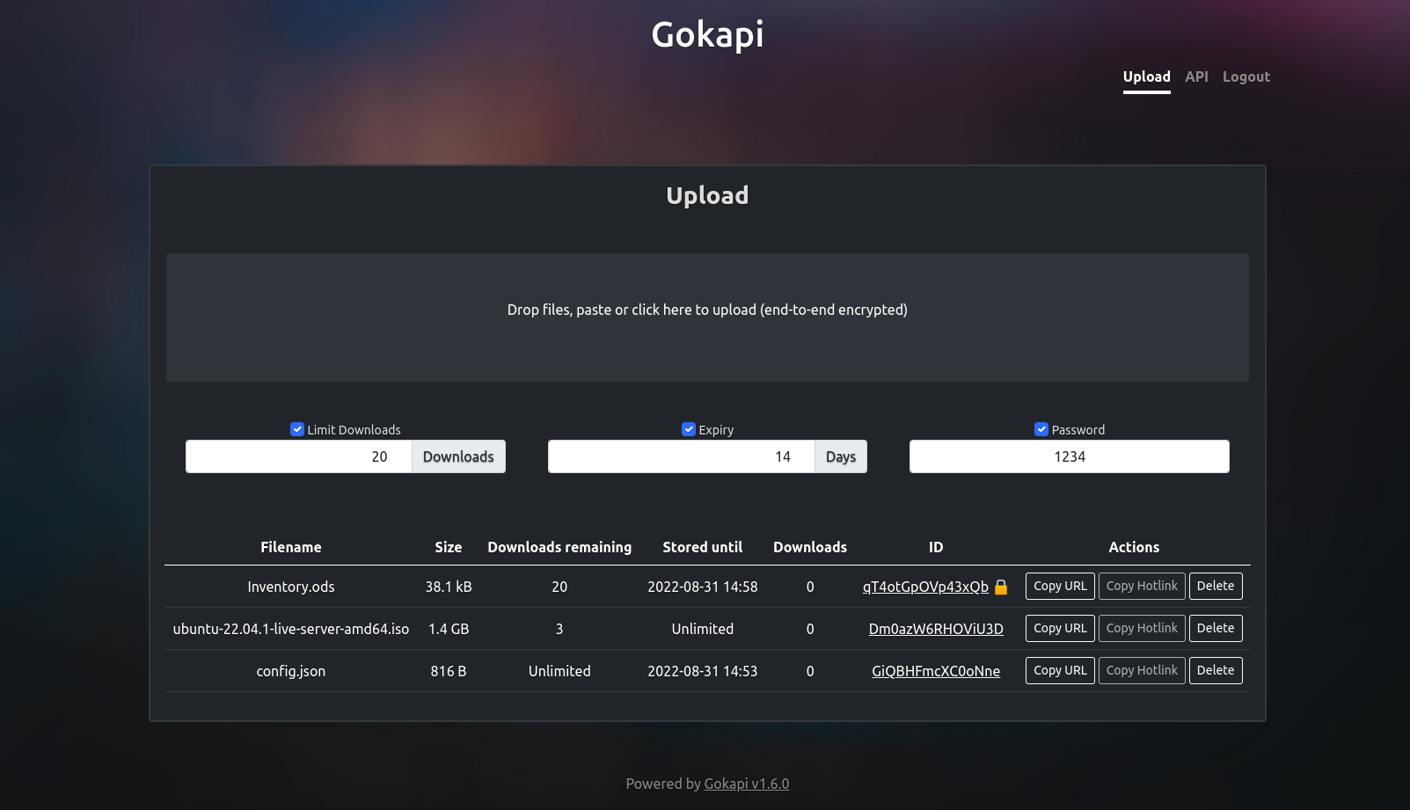Click Logout in the top navigation
The height and width of the screenshot is (810, 1410).
[x=1246, y=77]
